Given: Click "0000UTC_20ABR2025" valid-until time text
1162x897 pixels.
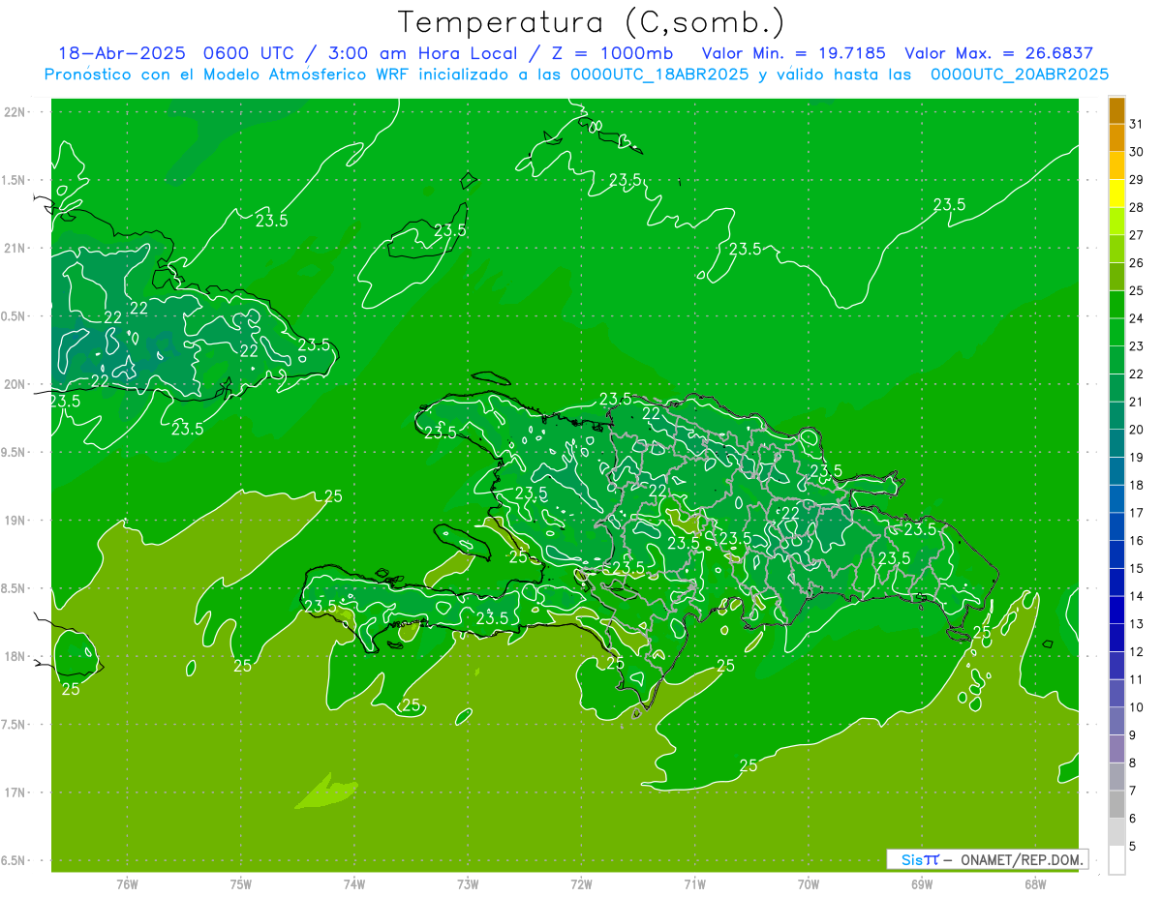Looking at the screenshot, I should [1020, 75].
